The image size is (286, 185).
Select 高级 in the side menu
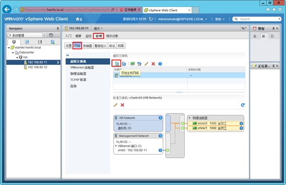[88, 86]
